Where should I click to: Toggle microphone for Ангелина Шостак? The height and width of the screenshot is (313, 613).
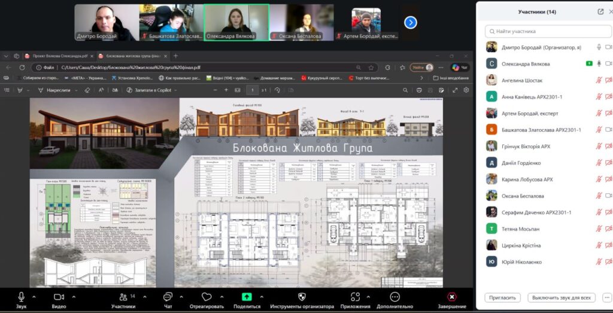click(598, 80)
